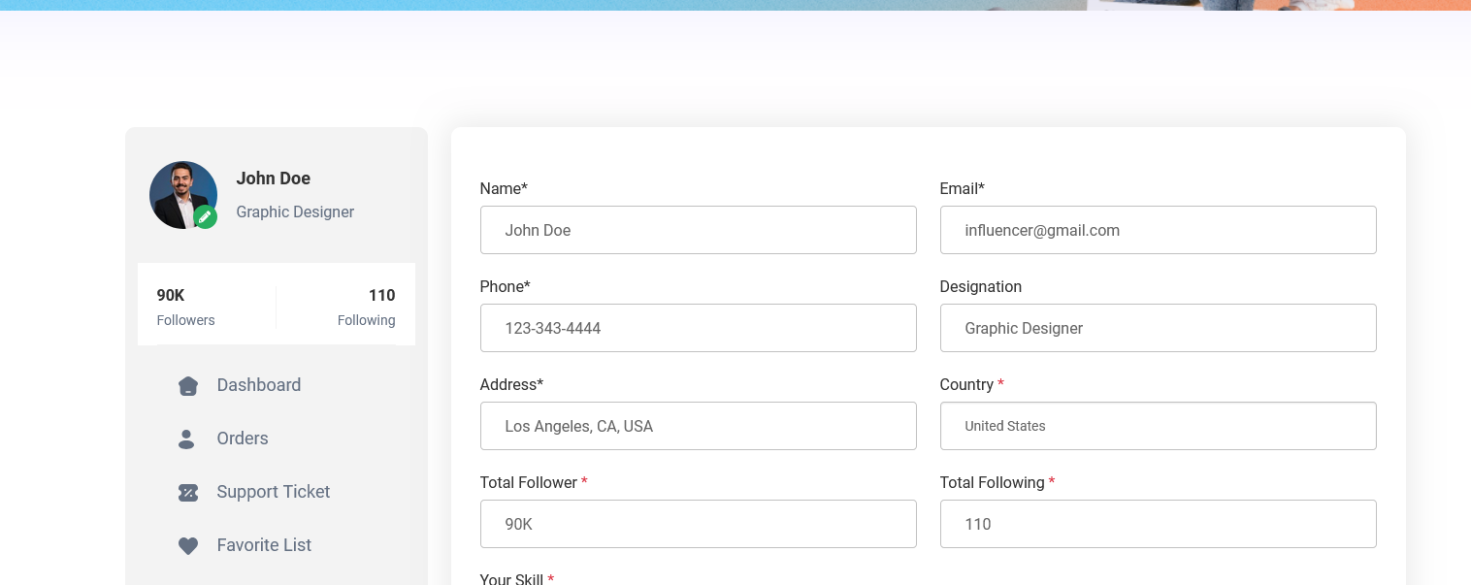Click the Total Follower field
Image resolution: width=1471 pixels, height=585 pixels.
click(x=698, y=524)
